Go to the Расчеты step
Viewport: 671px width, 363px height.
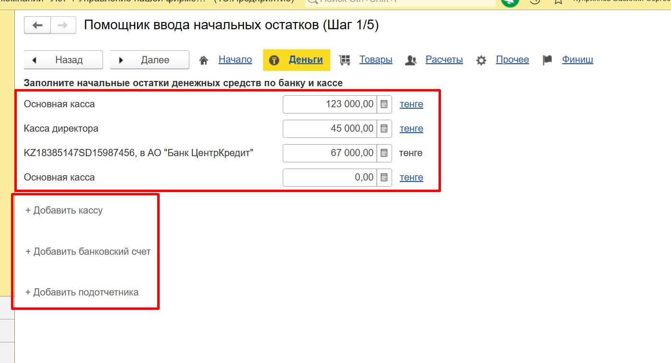coord(444,59)
